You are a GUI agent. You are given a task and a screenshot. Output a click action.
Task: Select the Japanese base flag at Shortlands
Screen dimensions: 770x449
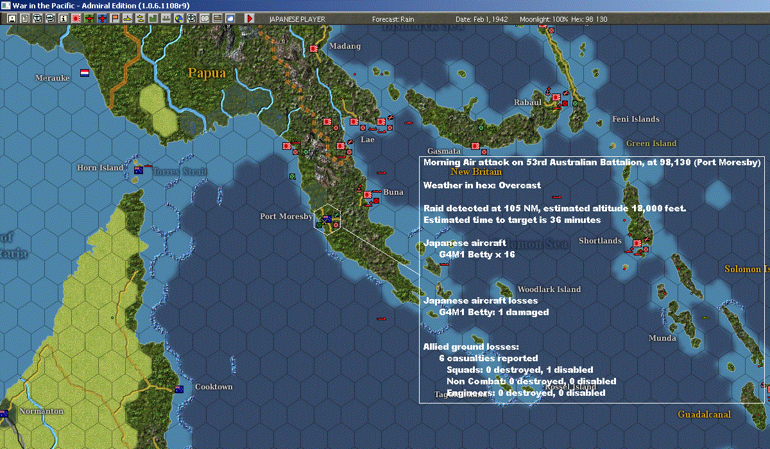pos(637,244)
